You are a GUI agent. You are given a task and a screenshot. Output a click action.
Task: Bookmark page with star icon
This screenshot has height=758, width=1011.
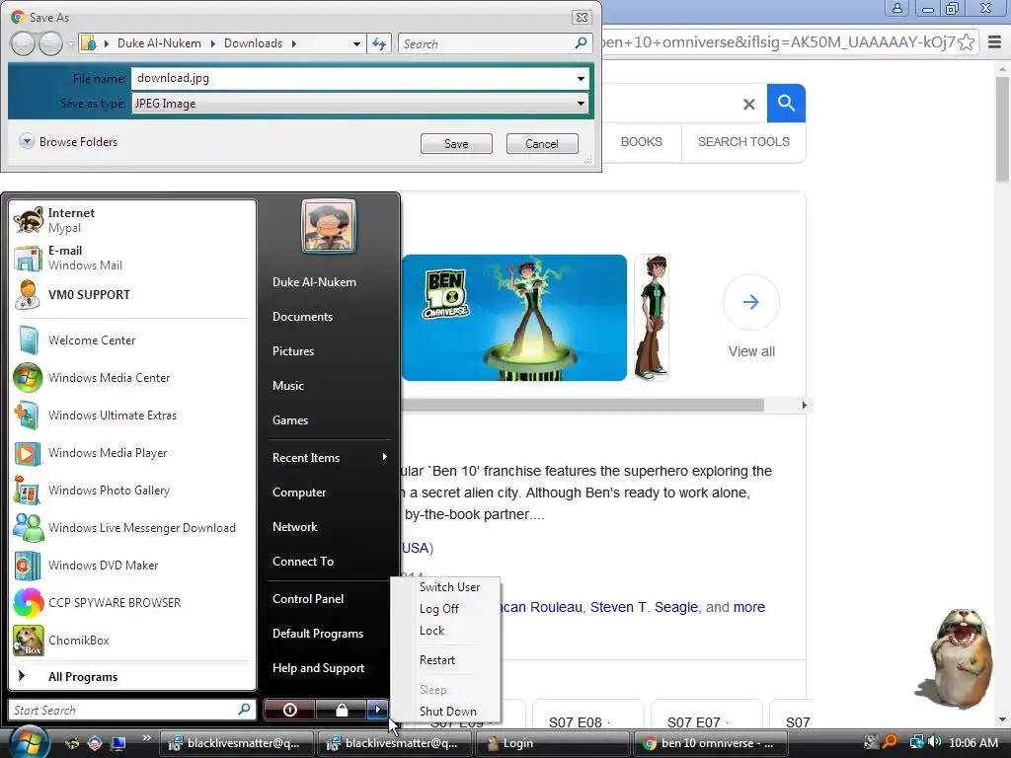click(966, 42)
